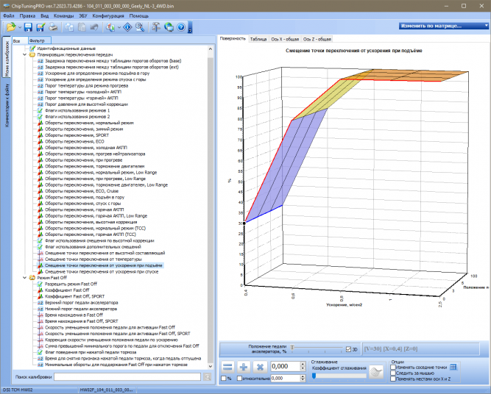Select 'Разрешить режим Fast Off' item
Image resolution: width=491 pixels, height=394 pixels.
tap(71, 284)
